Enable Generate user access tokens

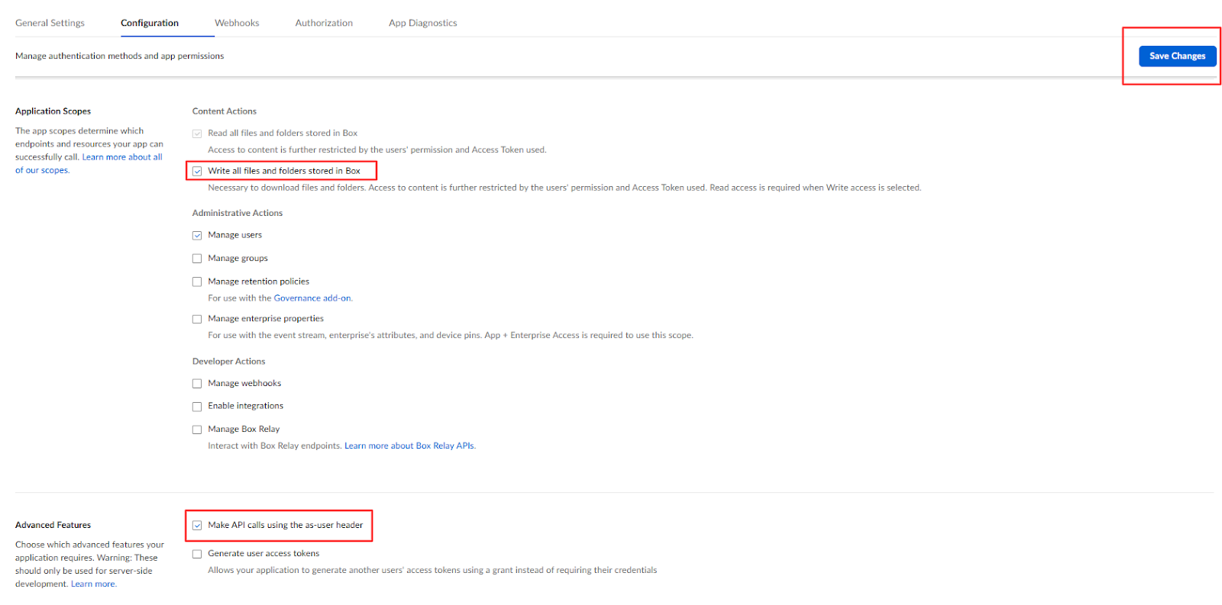click(197, 554)
